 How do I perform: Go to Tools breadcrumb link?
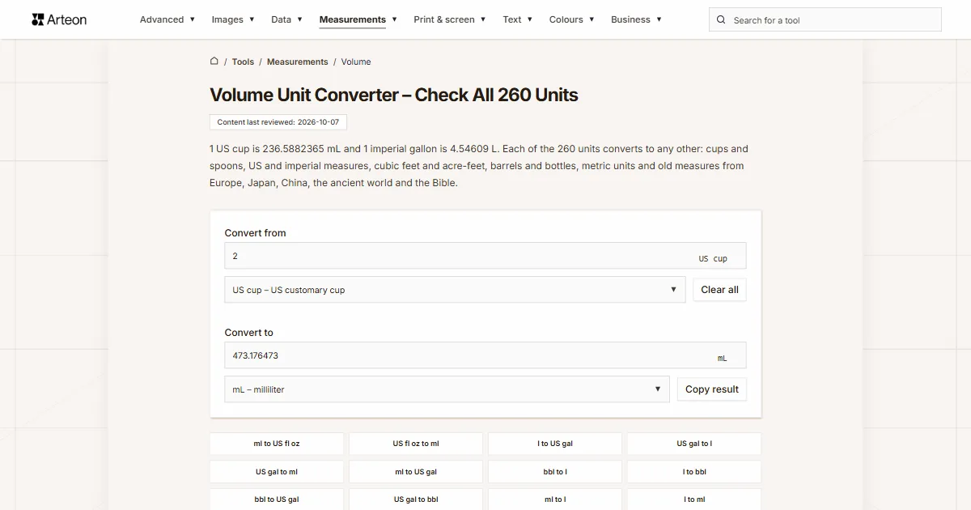pyautogui.click(x=243, y=62)
